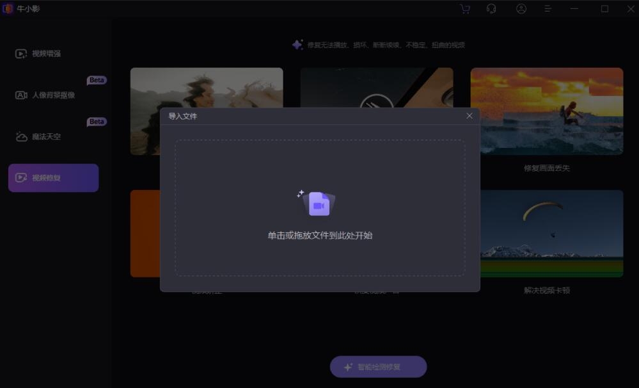Click the 视频修复 sidebar icon
This screenshot has width=639, height=388.
(x=21, y=177)
